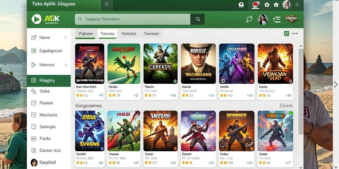Image resolution: width=339 pixels, height=169 pixels.
Task: Click the AVK play logo icon
Action: coord(36,19)
